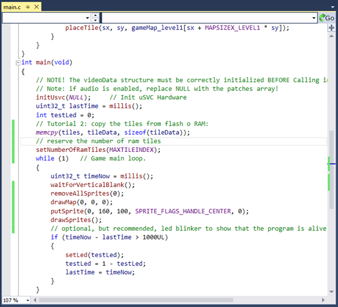Click the 'Tutorial 2' comment line
338x307 pixels.
coord(122,124)
